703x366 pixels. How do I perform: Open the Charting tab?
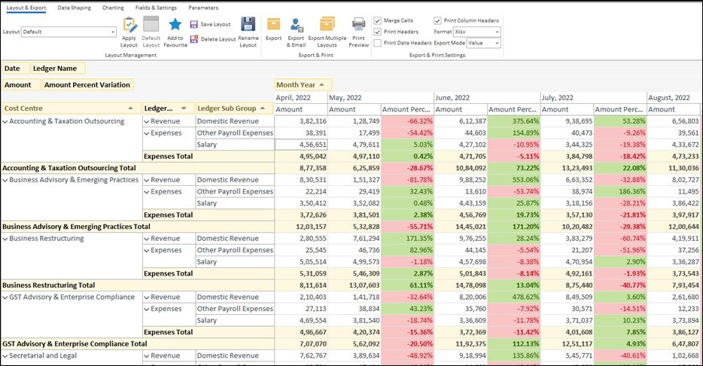(x=113, y=8)
